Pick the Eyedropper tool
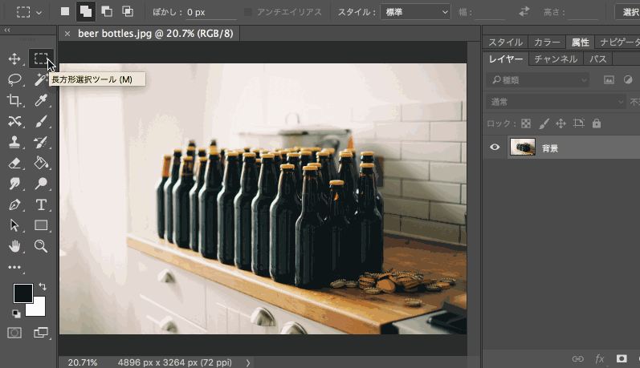The image size is (640, 368). 41,100
